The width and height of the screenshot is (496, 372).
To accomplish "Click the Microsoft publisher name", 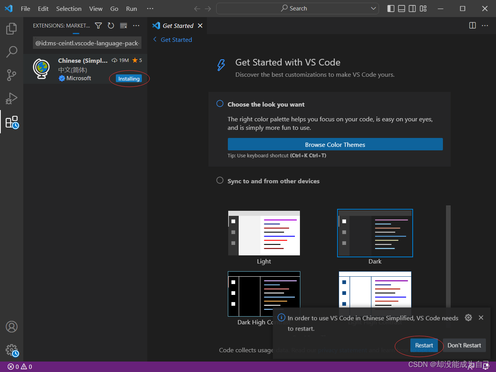I will [x=79, y=78].
